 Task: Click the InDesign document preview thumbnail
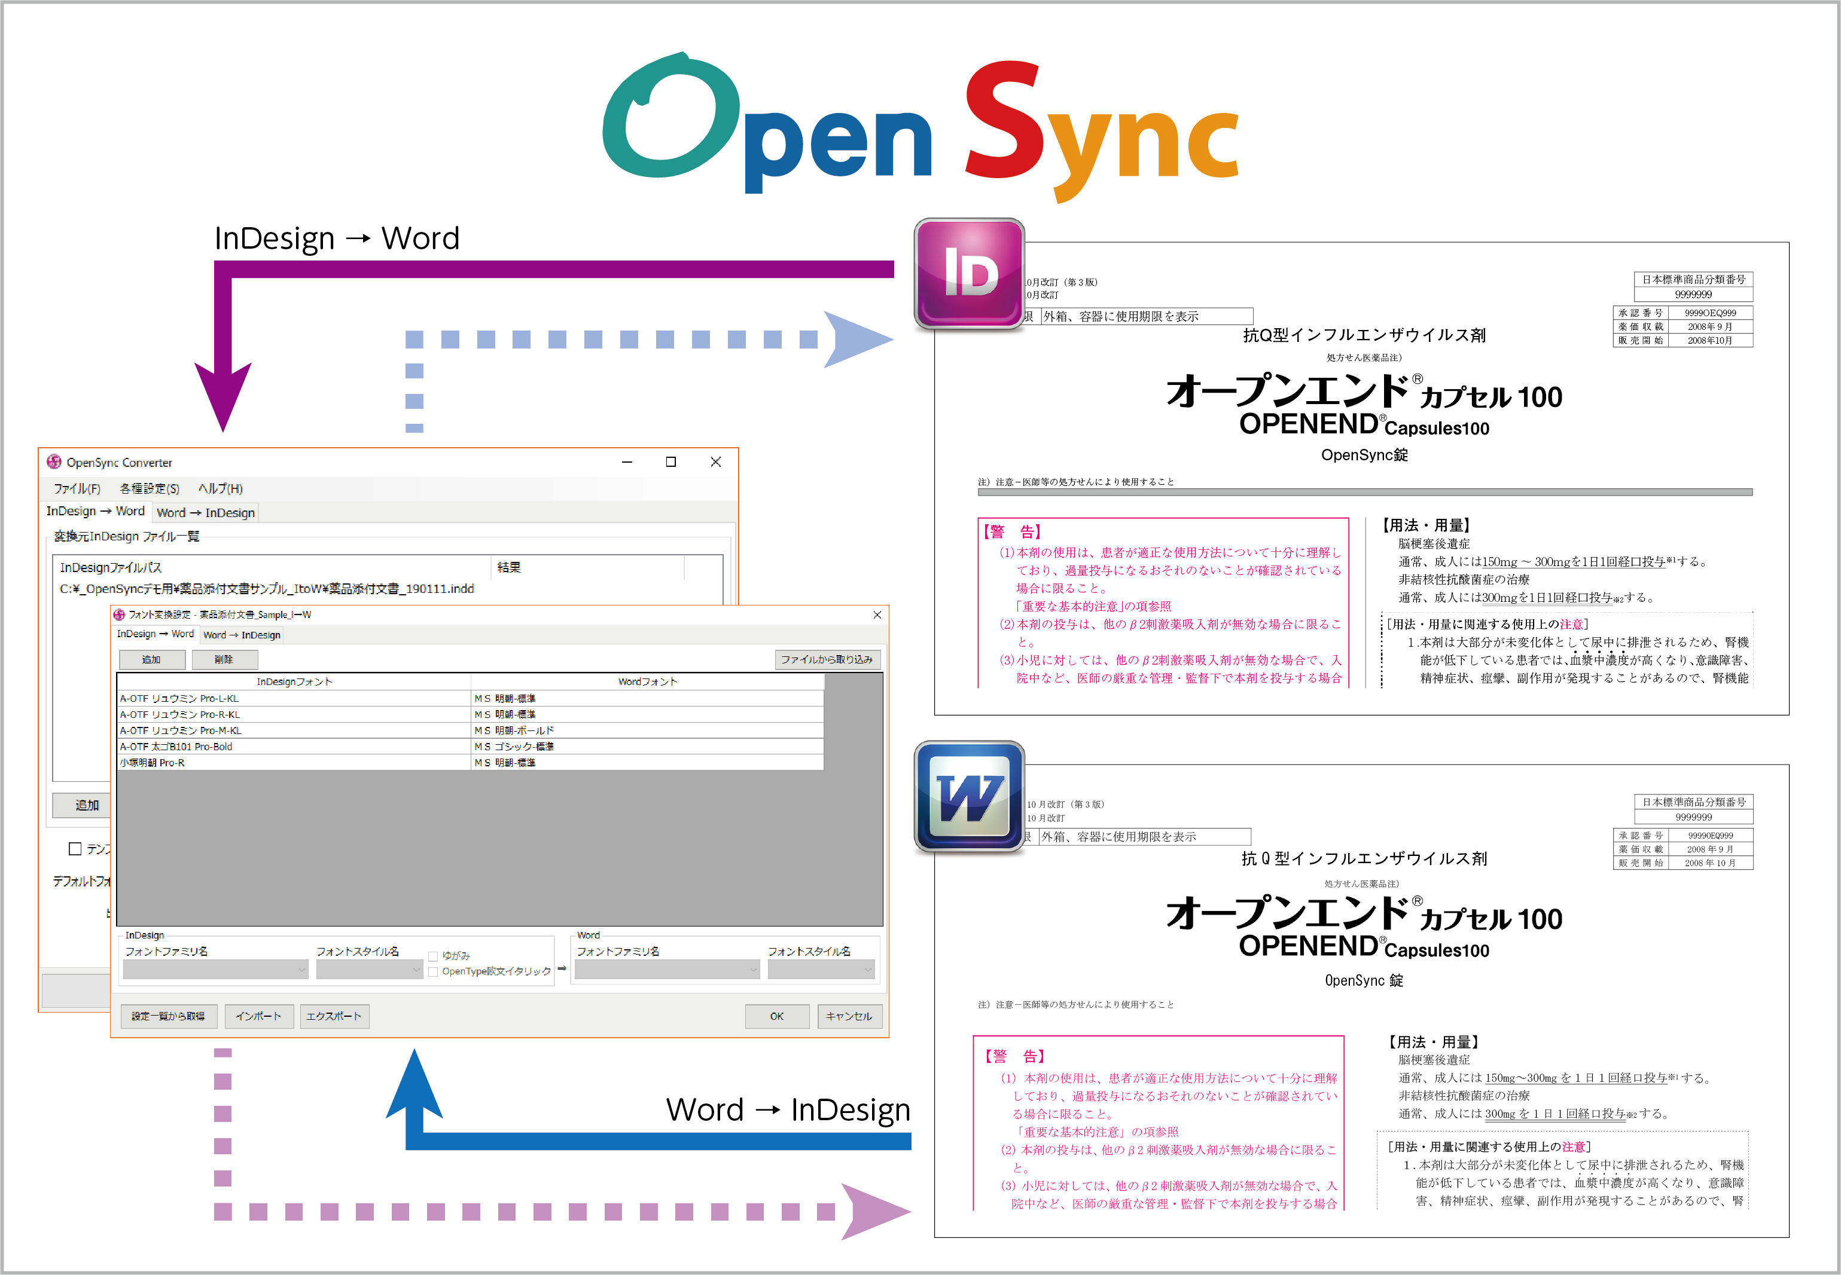point(1361,479)
